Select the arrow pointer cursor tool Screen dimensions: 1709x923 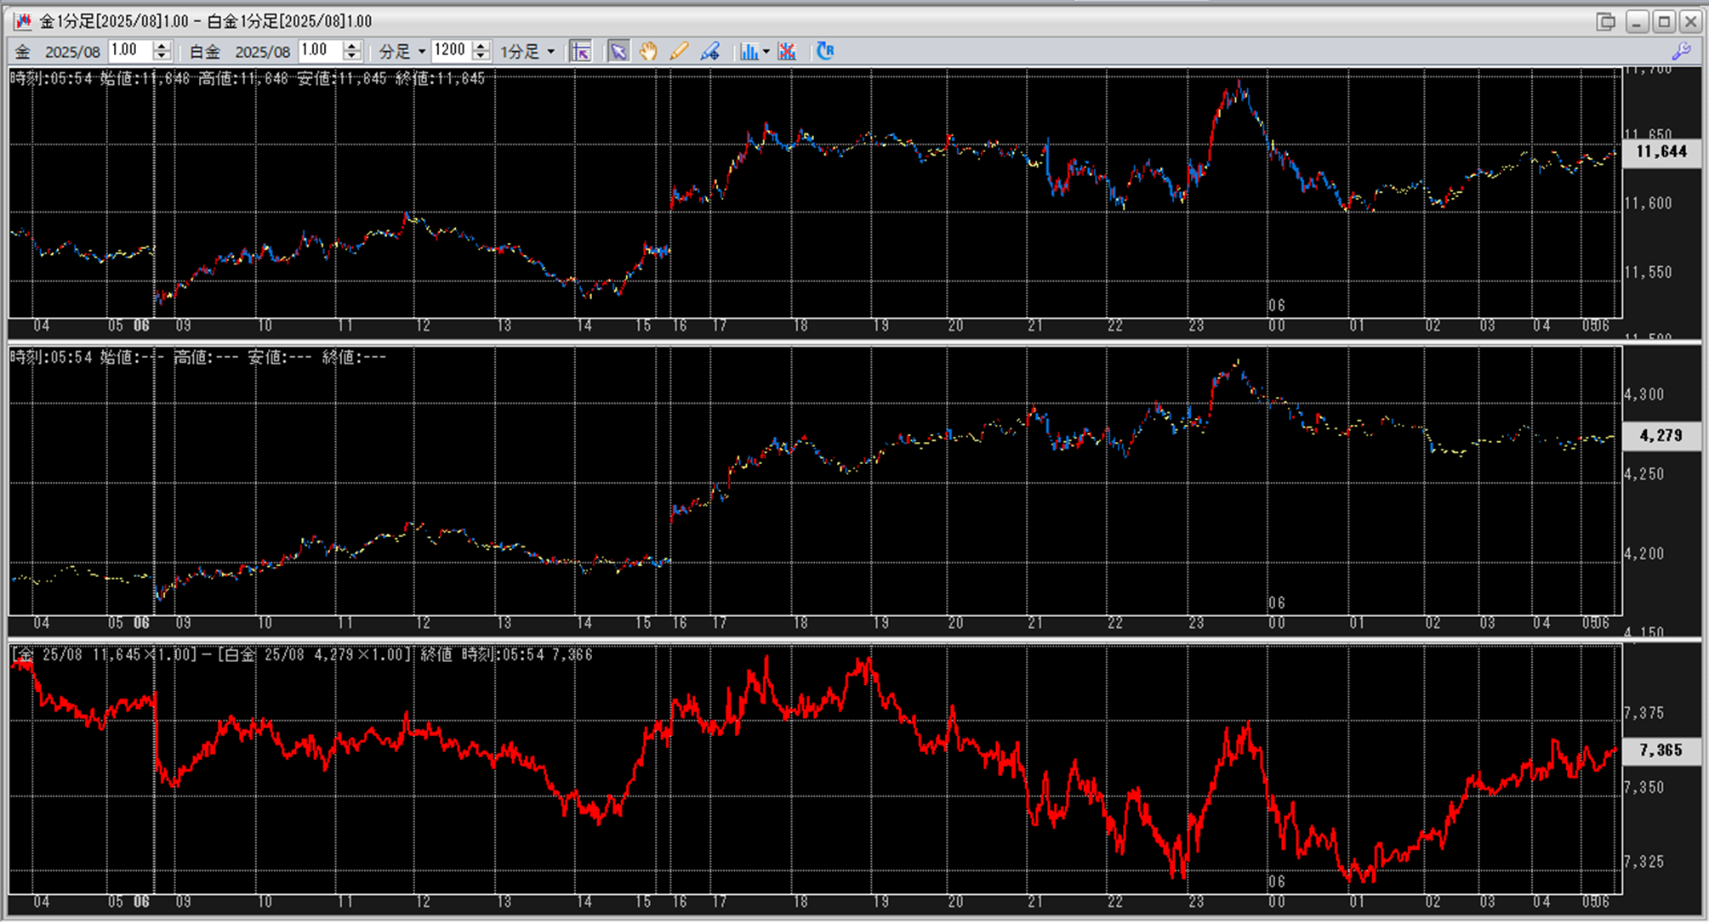coord(618,52)
